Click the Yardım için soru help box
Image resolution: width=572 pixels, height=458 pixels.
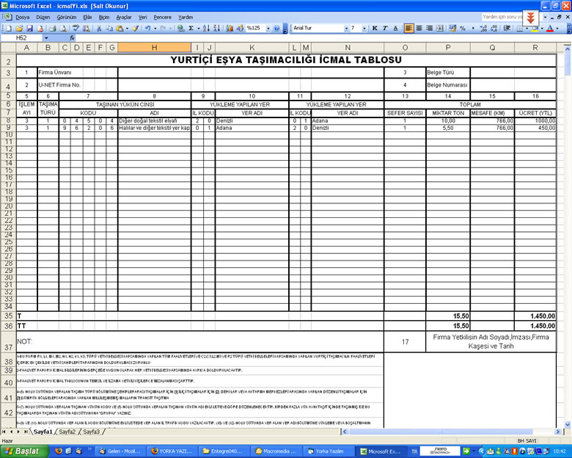click(502, 17)
